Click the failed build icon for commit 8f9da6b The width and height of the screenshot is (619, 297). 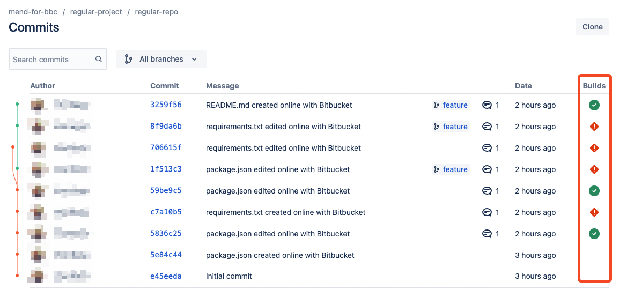pos(594,127)
